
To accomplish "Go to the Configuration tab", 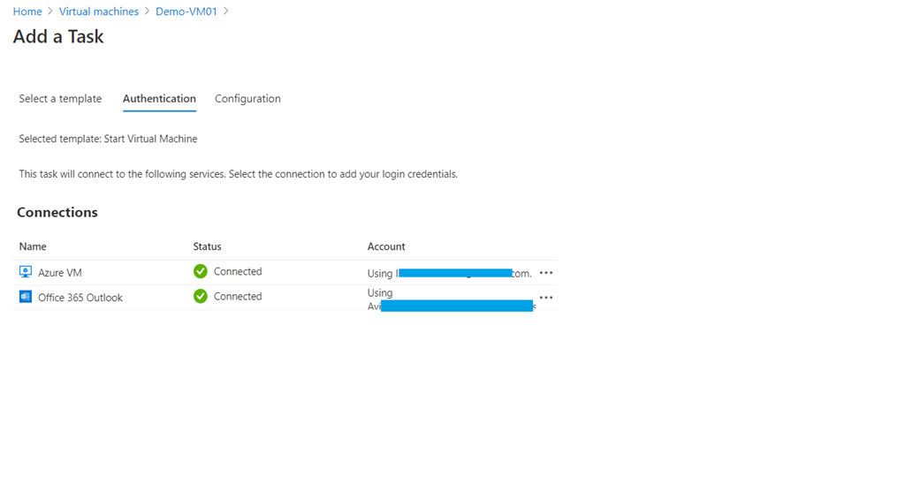I will pos(247,99).
